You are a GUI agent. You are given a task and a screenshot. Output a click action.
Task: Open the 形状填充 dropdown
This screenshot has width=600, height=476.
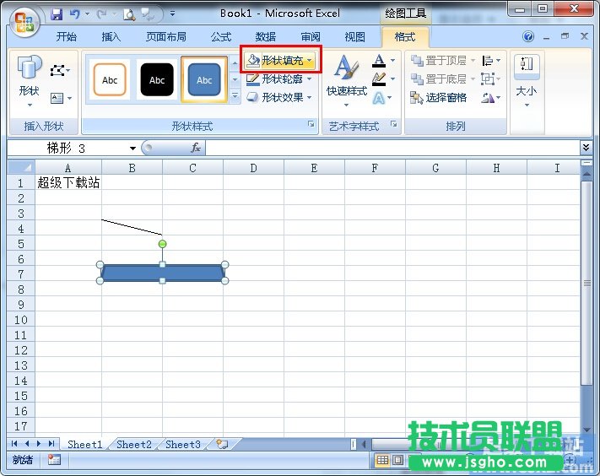click(281, 61)
